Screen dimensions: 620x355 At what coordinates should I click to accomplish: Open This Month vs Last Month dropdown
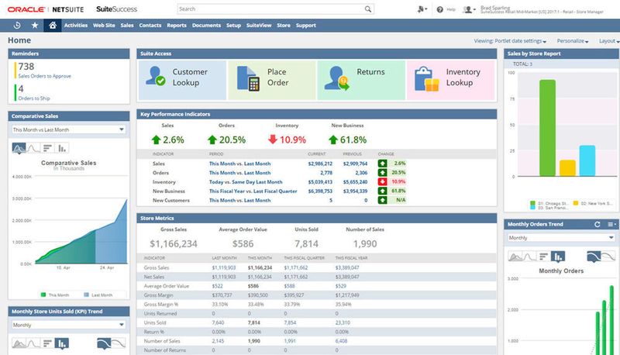pyautogui.click(x=69, y=129)
